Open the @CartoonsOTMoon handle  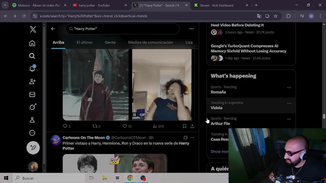[x=128, y=138]
